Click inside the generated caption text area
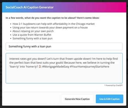 click(x=64, y=68)
